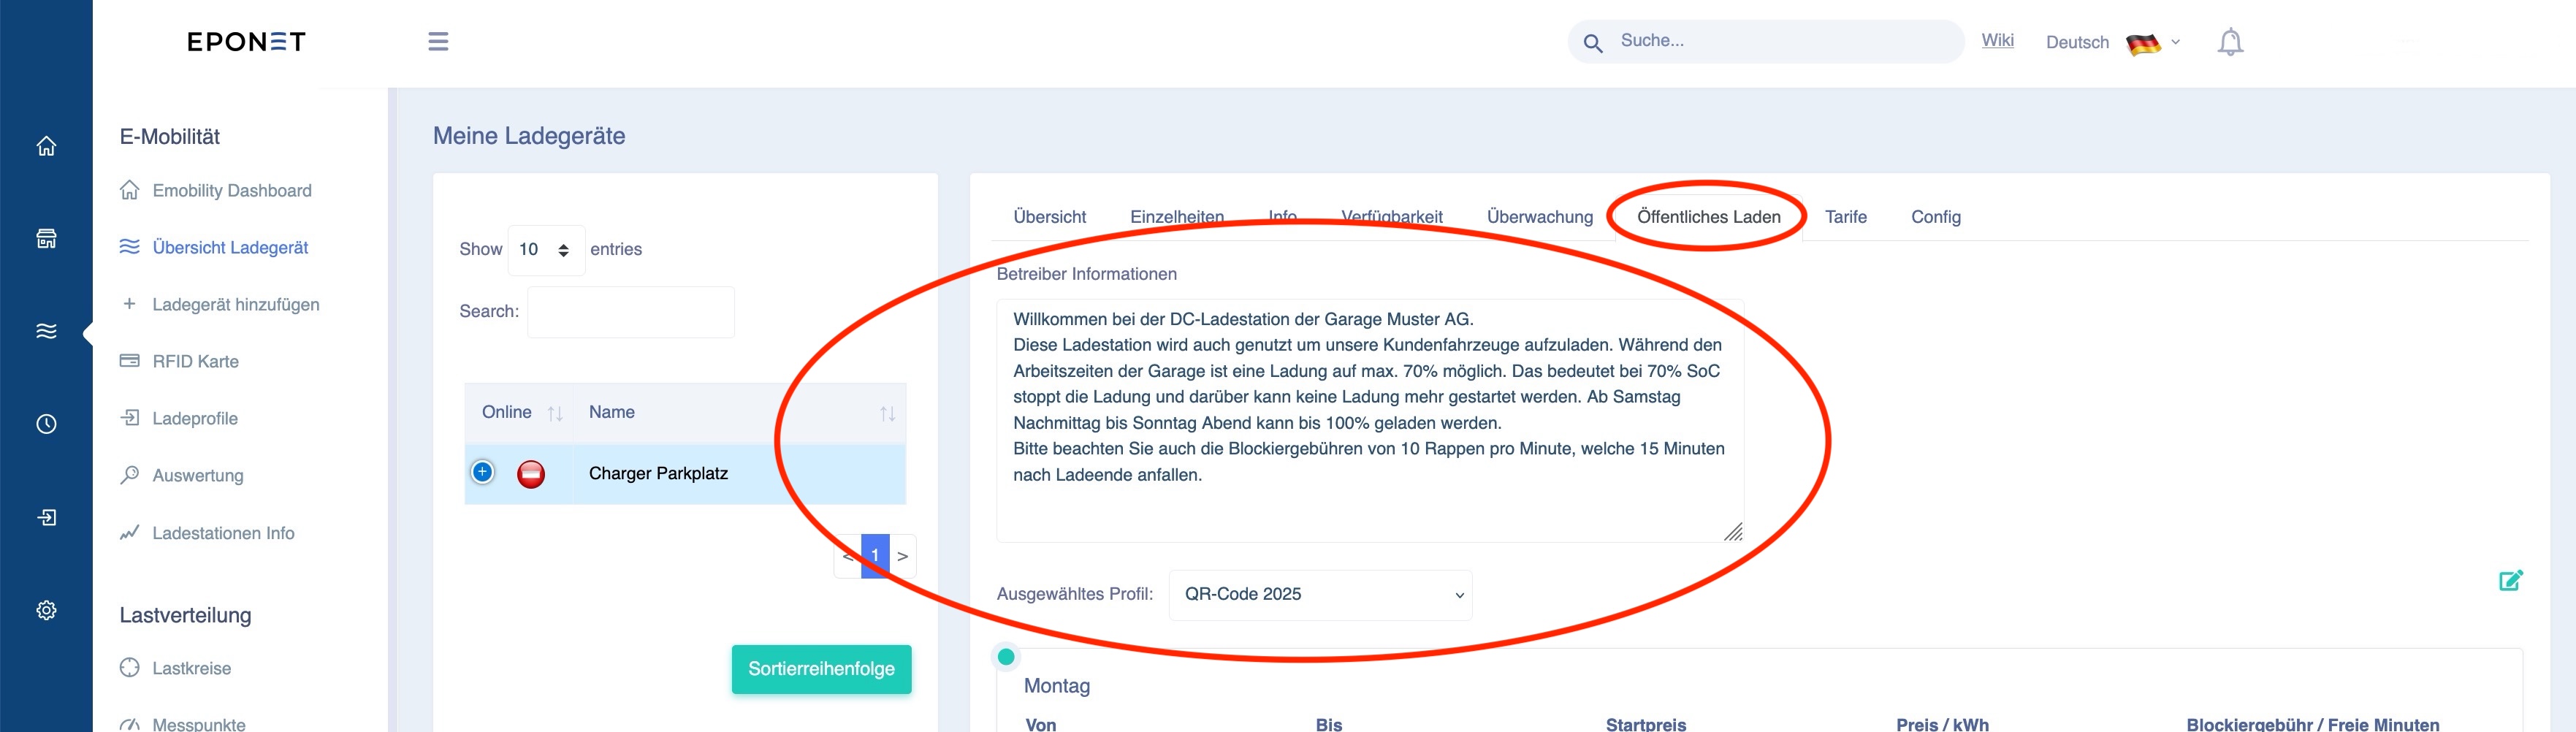This screenshot has width=2576, height=732.
Task: Open the entries count dropdown
Action: pos(546,249)
